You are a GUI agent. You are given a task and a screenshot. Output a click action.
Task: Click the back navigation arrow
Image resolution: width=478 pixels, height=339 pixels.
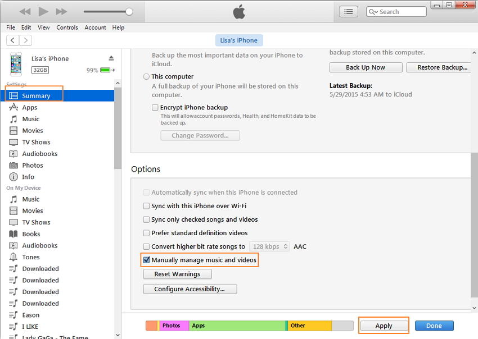pyautogui.click(x=12, y=40)
